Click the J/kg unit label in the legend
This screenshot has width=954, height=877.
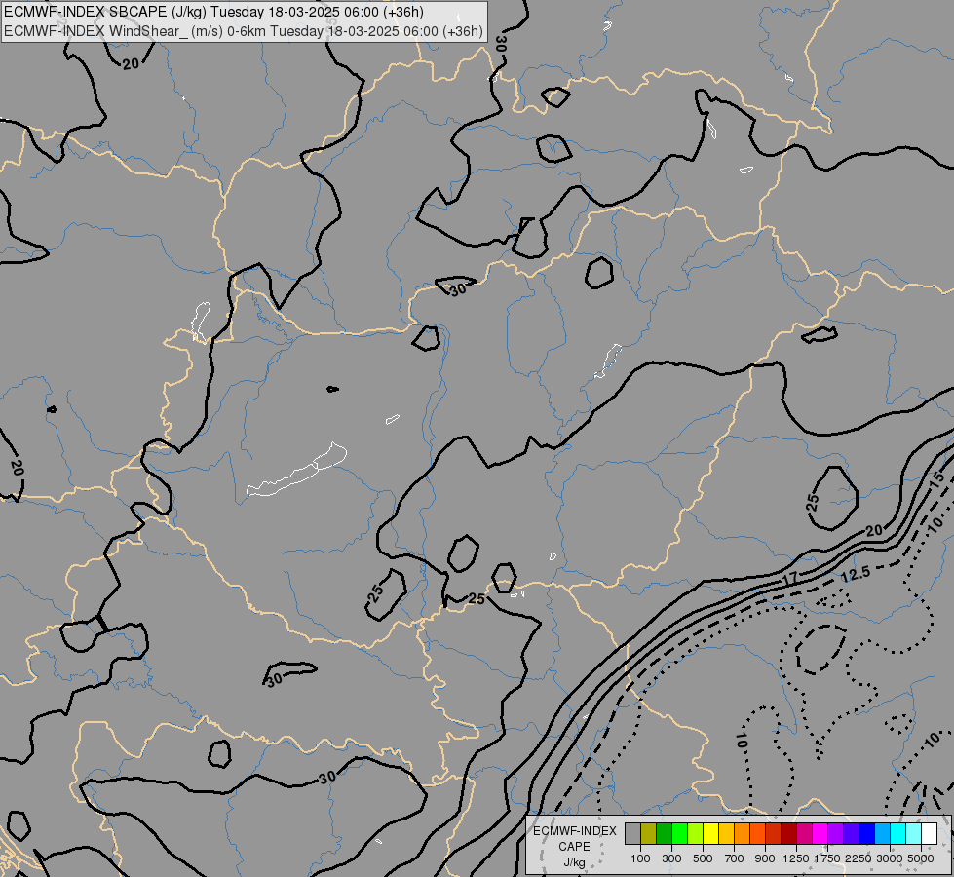574,862
